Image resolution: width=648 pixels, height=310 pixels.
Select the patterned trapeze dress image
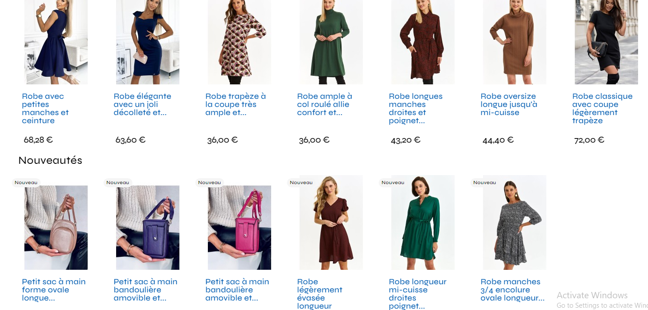tap(239, 42)
